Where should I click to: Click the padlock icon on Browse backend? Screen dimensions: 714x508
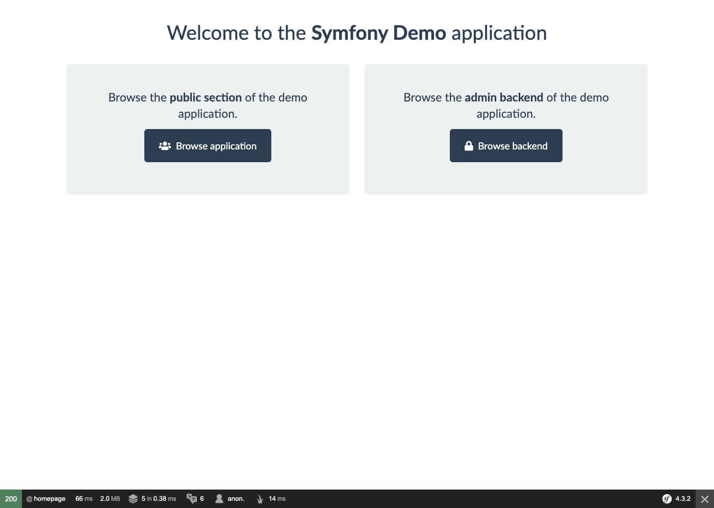(469, 146)
